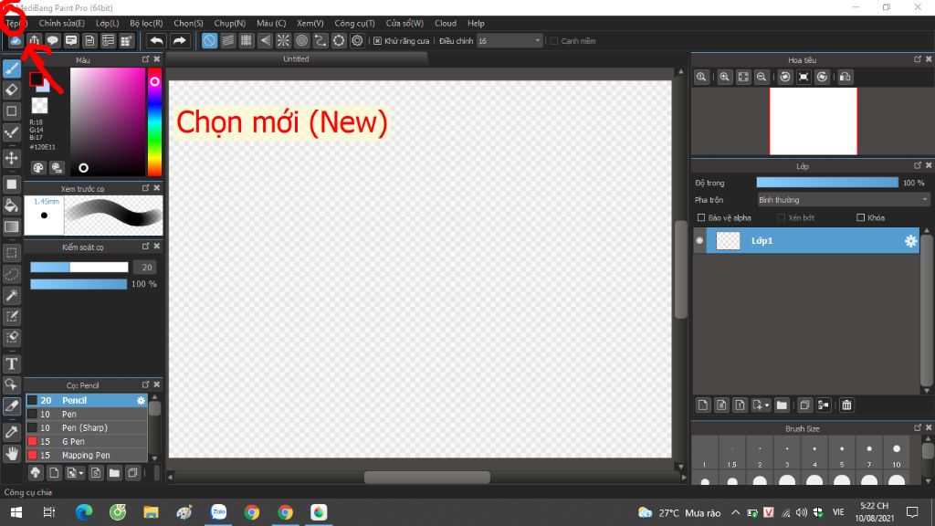The height and width of the screenshot is (526, 935).
Task: Enable the parallel lines snap guide
Action: (x=227, y=40)
